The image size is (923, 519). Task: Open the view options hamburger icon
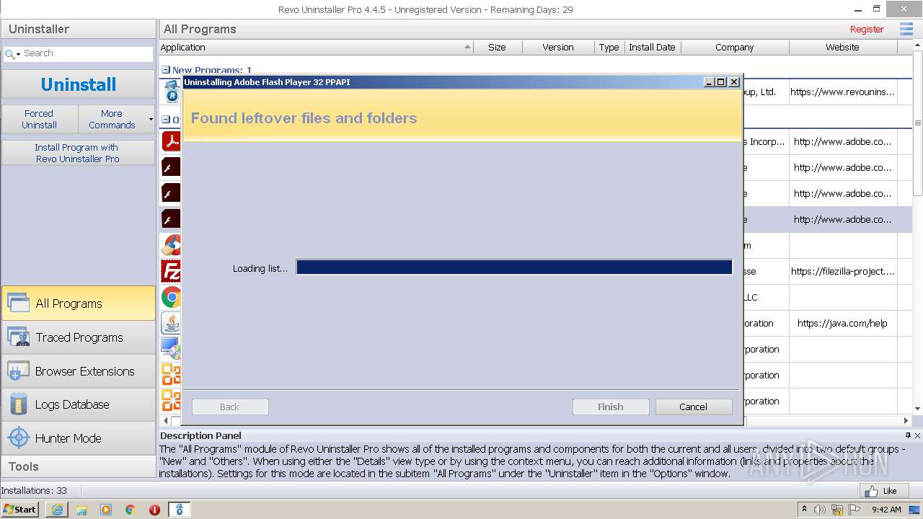tap(906, 29)
